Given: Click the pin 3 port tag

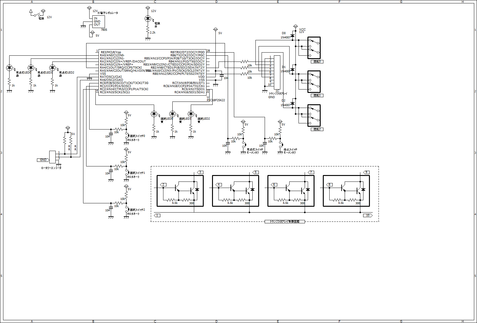Looking at the screenshot, I should click(200, 172).
